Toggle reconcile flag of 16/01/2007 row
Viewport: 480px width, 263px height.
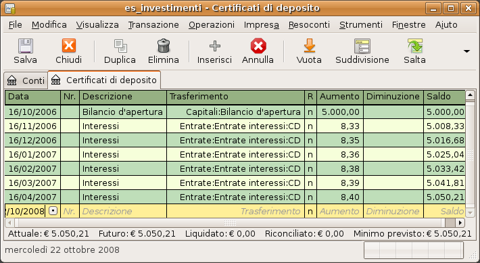click(x=310, y=154)
